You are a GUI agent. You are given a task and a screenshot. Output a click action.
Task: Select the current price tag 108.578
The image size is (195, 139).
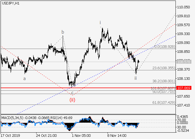tap(183, 62)
